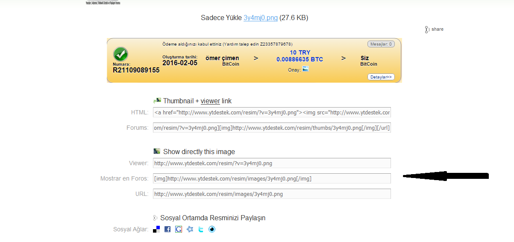Click the payment amount 0.00886635 BTC

(x=300, y=60)
